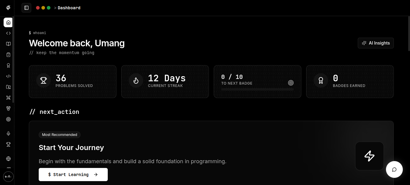Screen dimensions: 410x185
Task: Select the clipboard tasks icon
Action: pos(8,55)
